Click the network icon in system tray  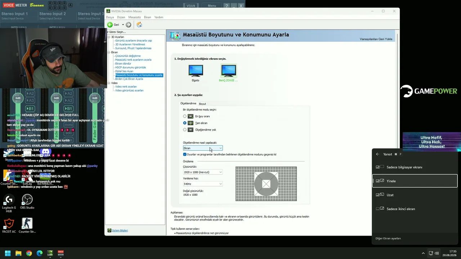pos(431,253)
